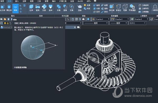Choose the 拉伸 extrude tool
This screenshot has height=103, width=158.
(31, 8)
